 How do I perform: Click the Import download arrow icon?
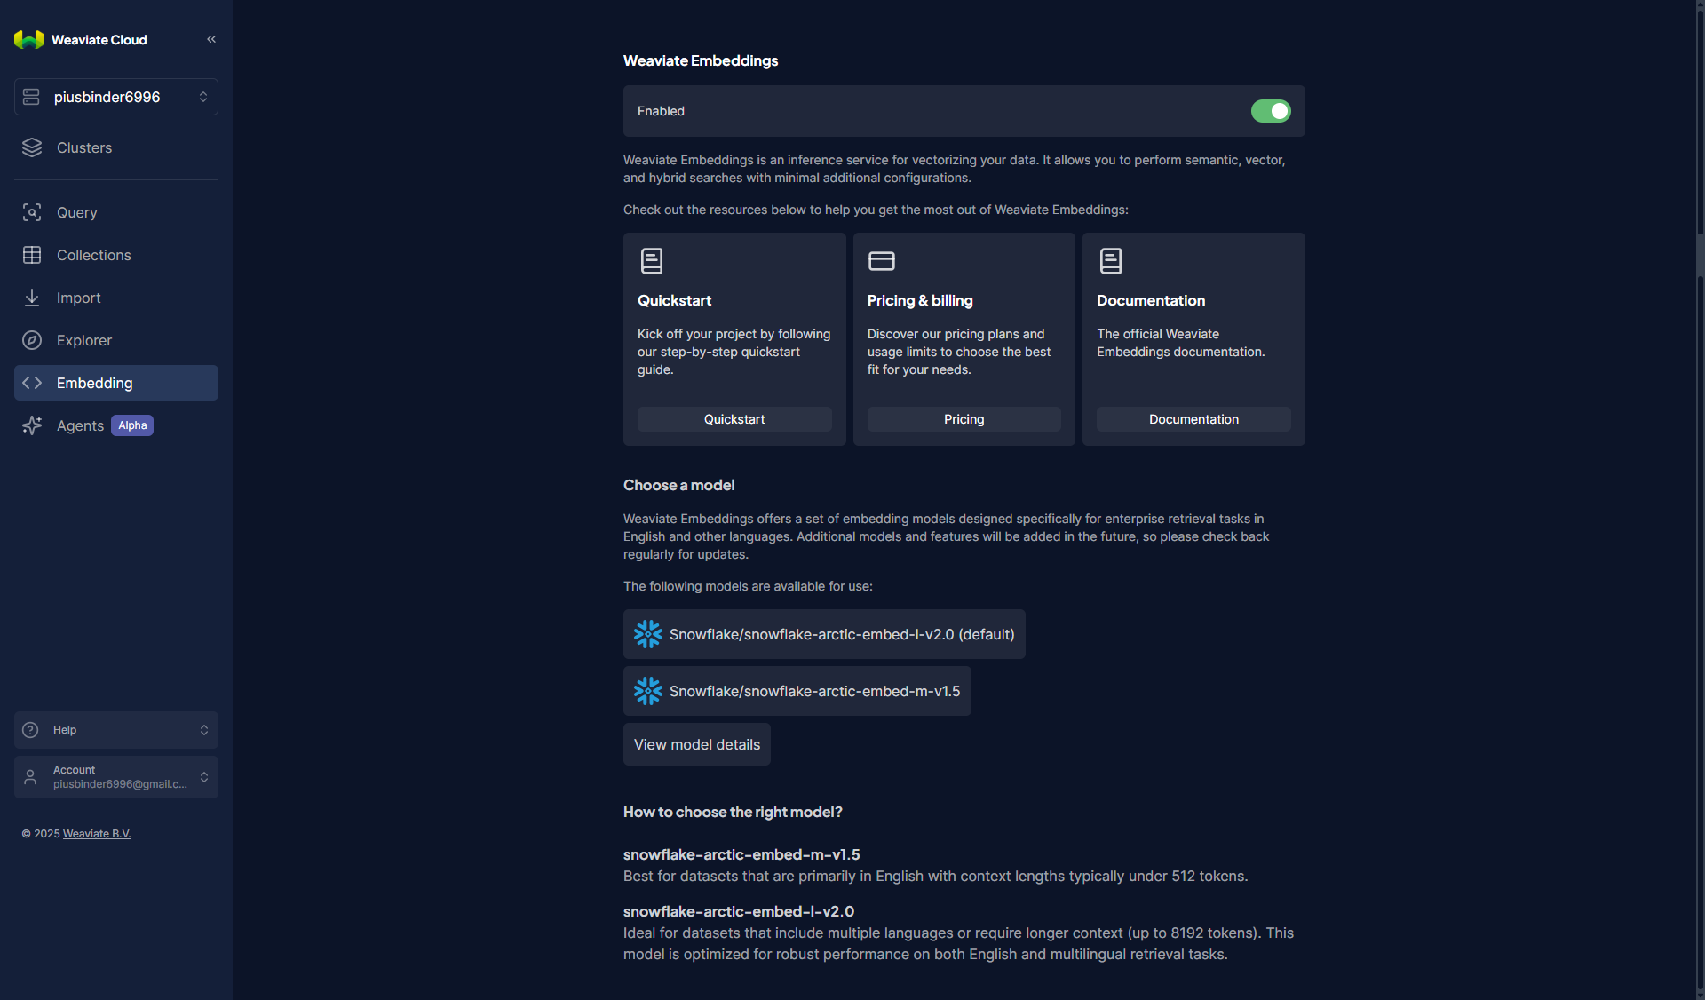click(32, 298)
